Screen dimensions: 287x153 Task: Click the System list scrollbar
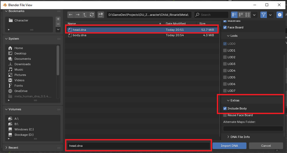58,60
